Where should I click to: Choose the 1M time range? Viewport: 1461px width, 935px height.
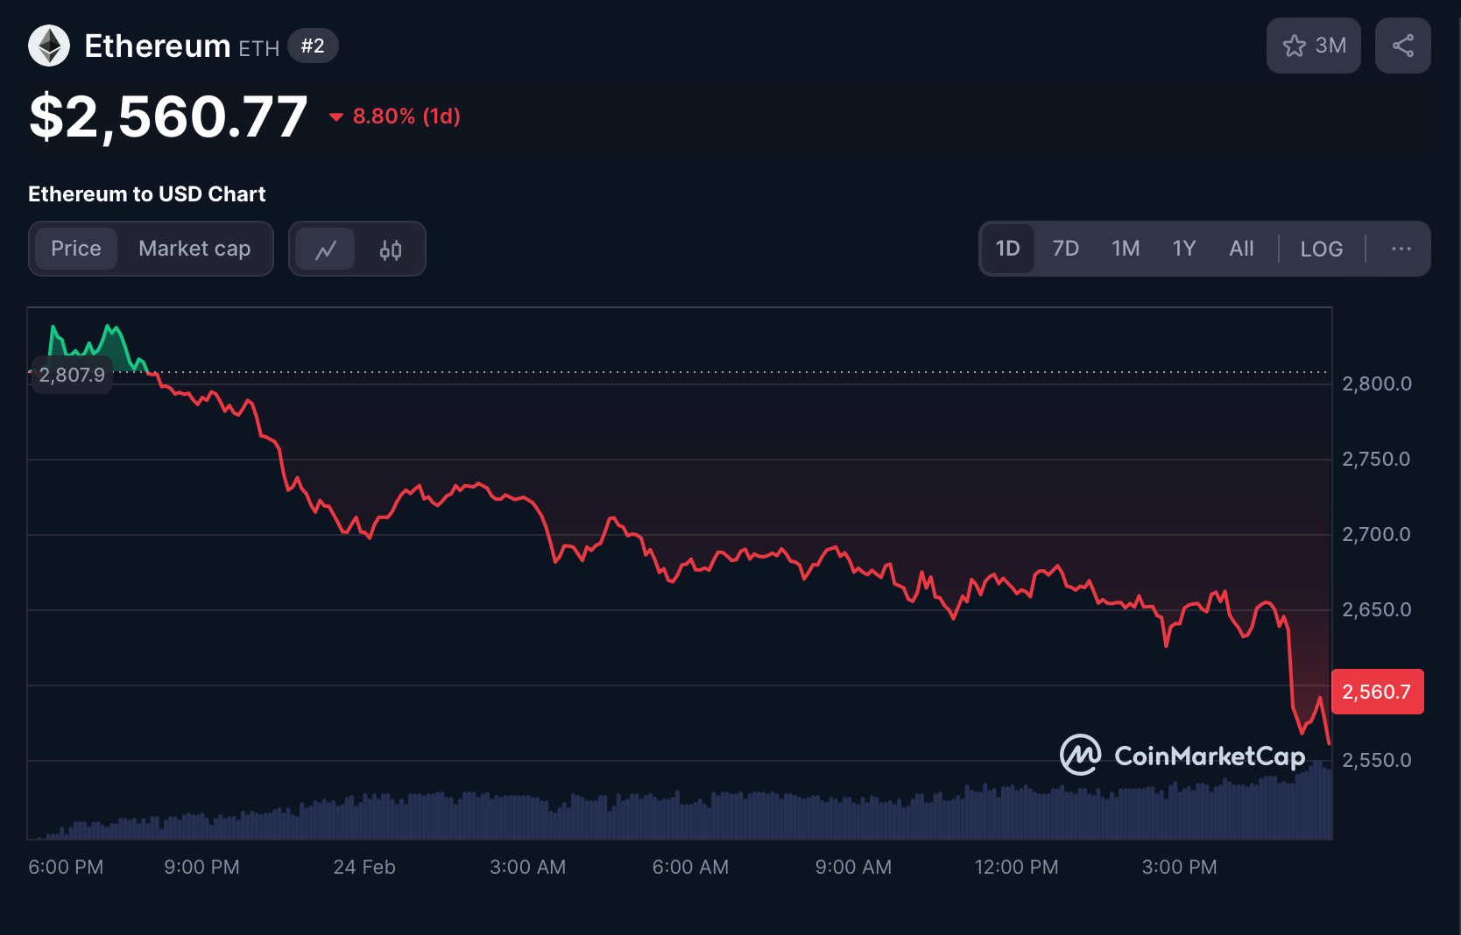(1126, 249)
